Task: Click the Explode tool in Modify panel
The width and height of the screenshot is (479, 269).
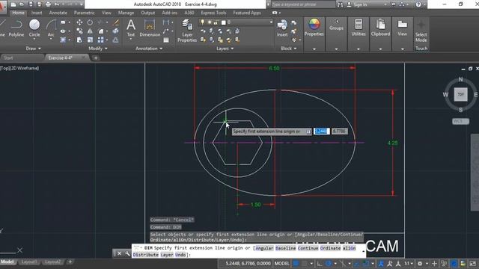Action: click(x=116, y=31)
